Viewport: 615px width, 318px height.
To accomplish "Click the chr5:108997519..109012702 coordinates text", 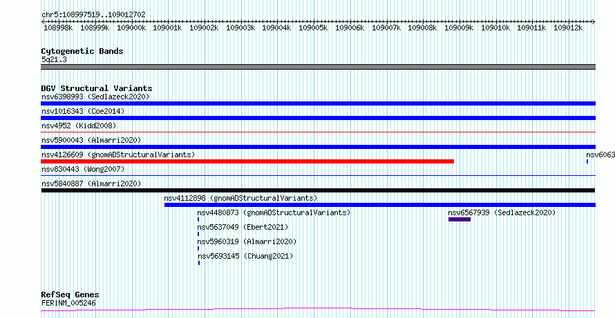I will (93, 14).
